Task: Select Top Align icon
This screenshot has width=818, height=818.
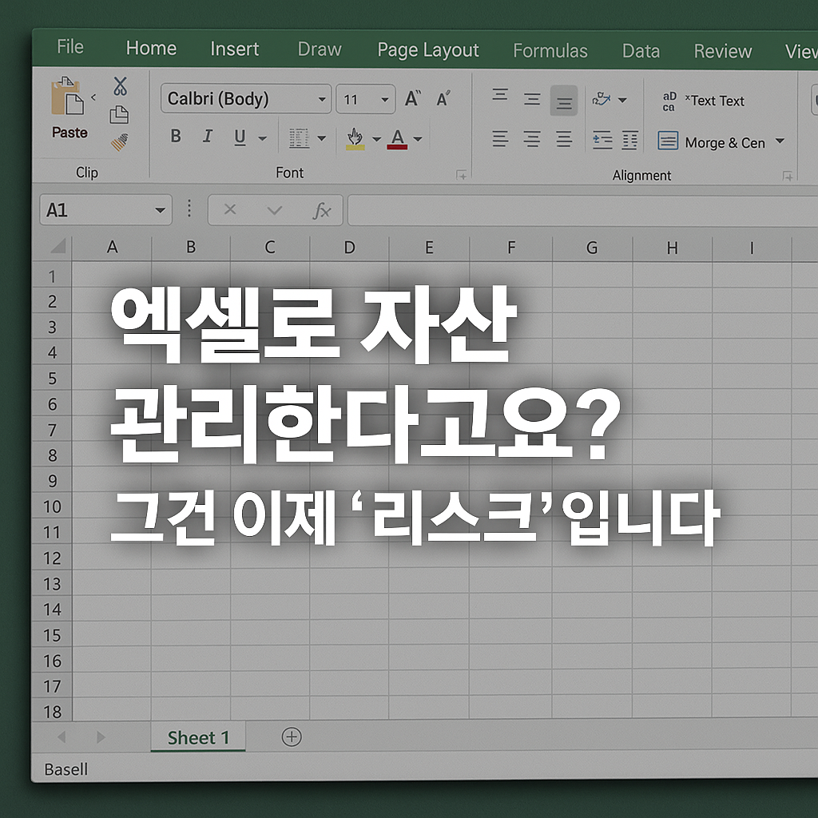Action: pos(500,94)
